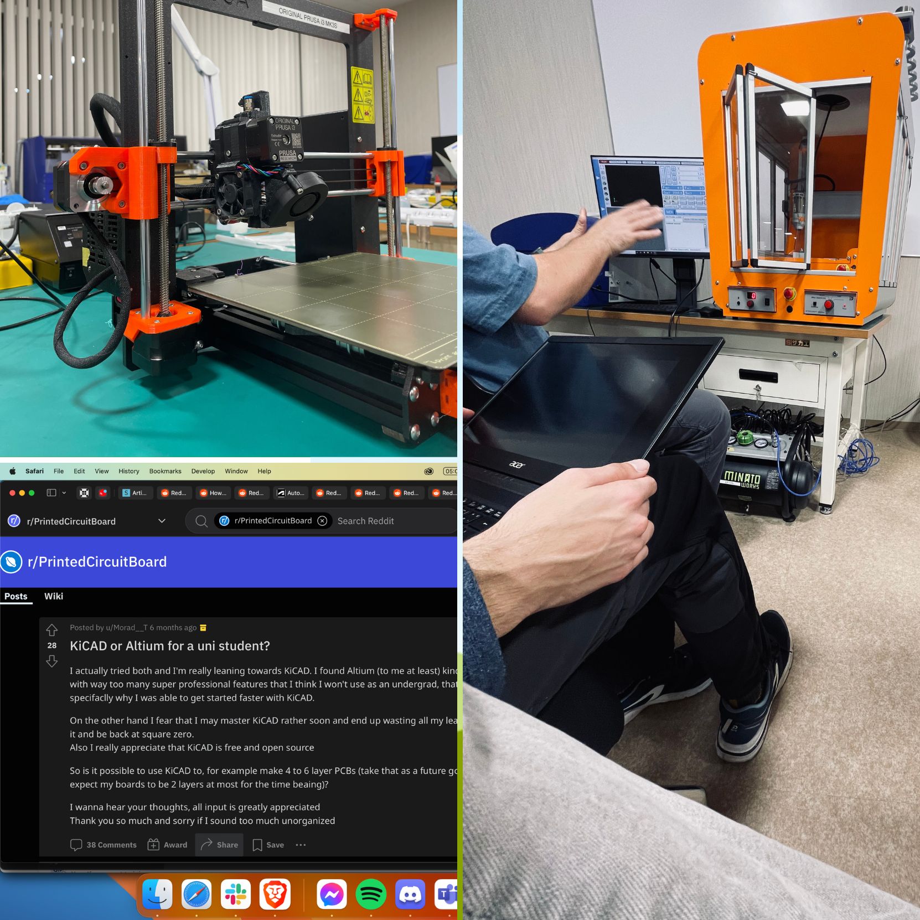Open the pinned checkered-icon tab
This screenshot has width=920, height=920.
(x=84, y=493)
